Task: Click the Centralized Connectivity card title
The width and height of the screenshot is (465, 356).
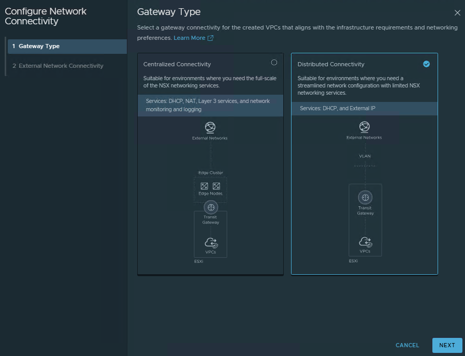Action: (177, 65)
